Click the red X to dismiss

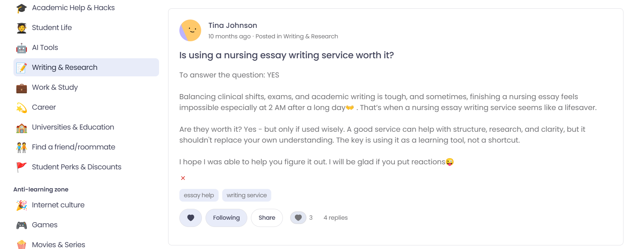pyautogui.click(x=183, y=178)
